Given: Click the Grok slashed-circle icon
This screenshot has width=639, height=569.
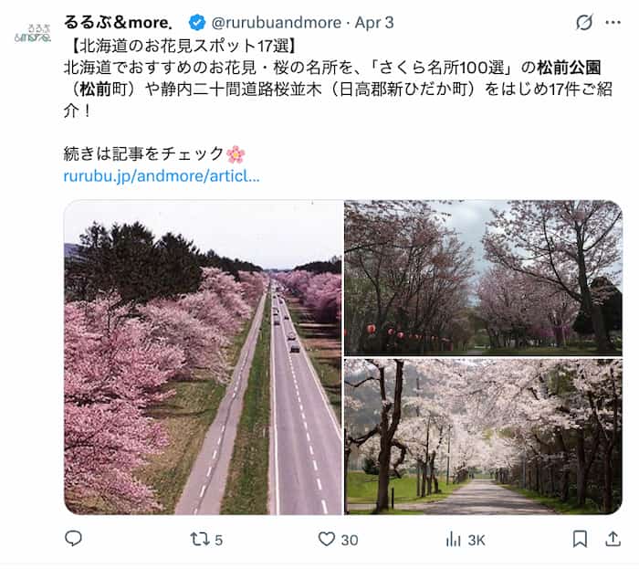Looking at the screenshot, I should pos(584,23).
